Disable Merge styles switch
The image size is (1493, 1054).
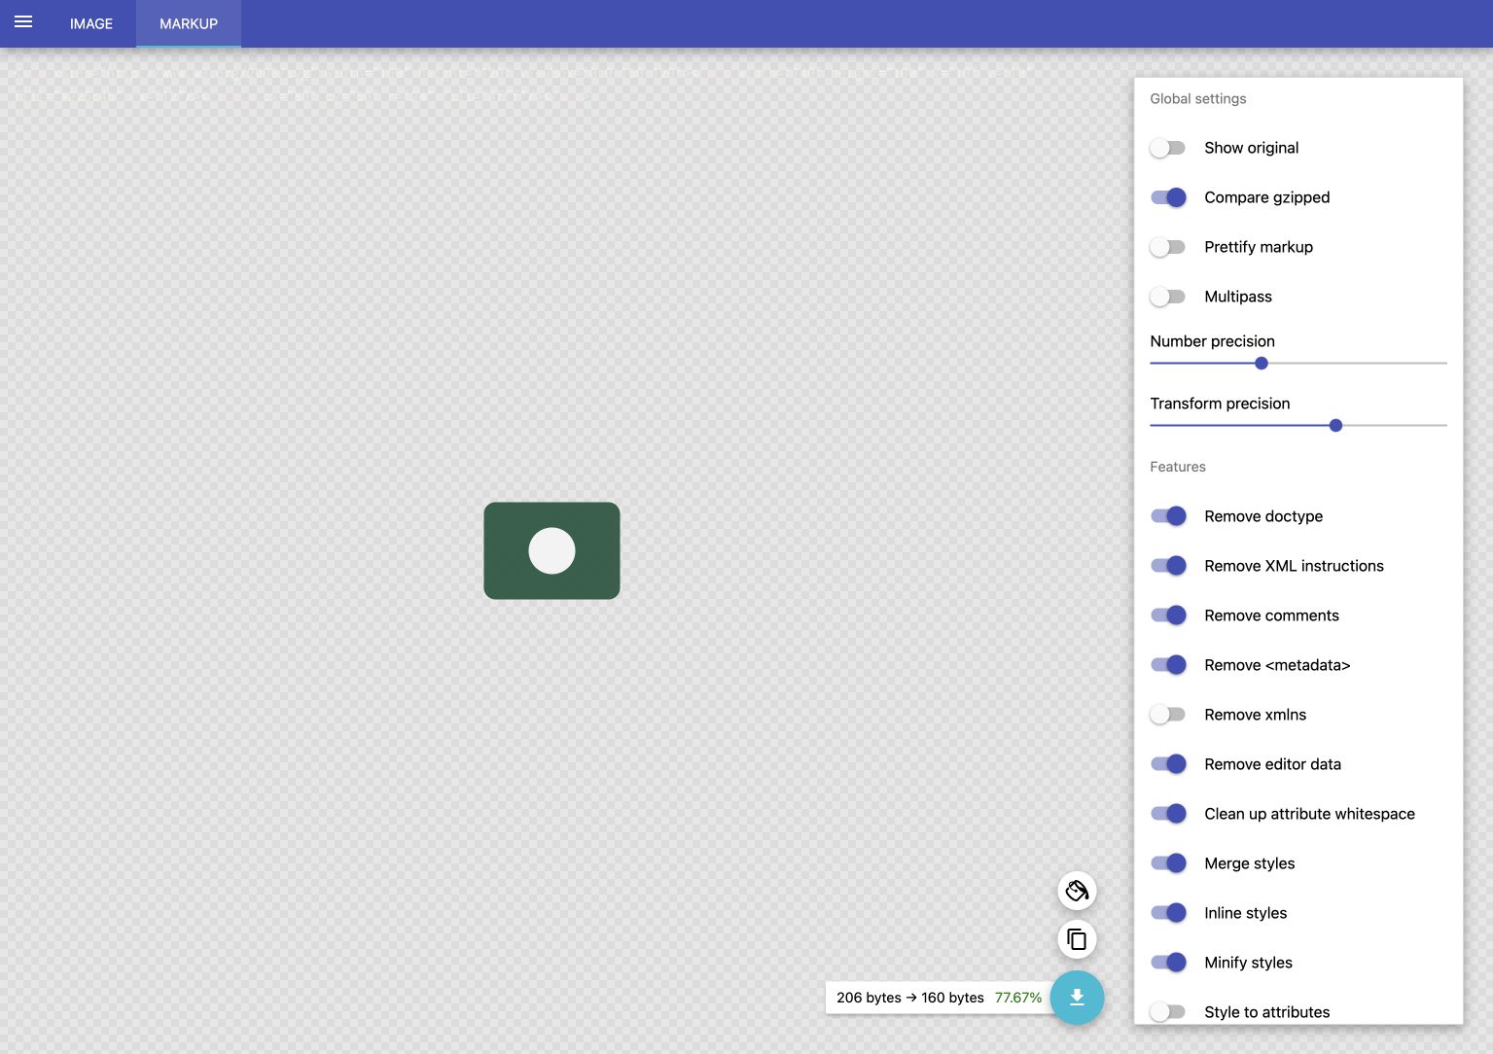tap(1167, 863)
